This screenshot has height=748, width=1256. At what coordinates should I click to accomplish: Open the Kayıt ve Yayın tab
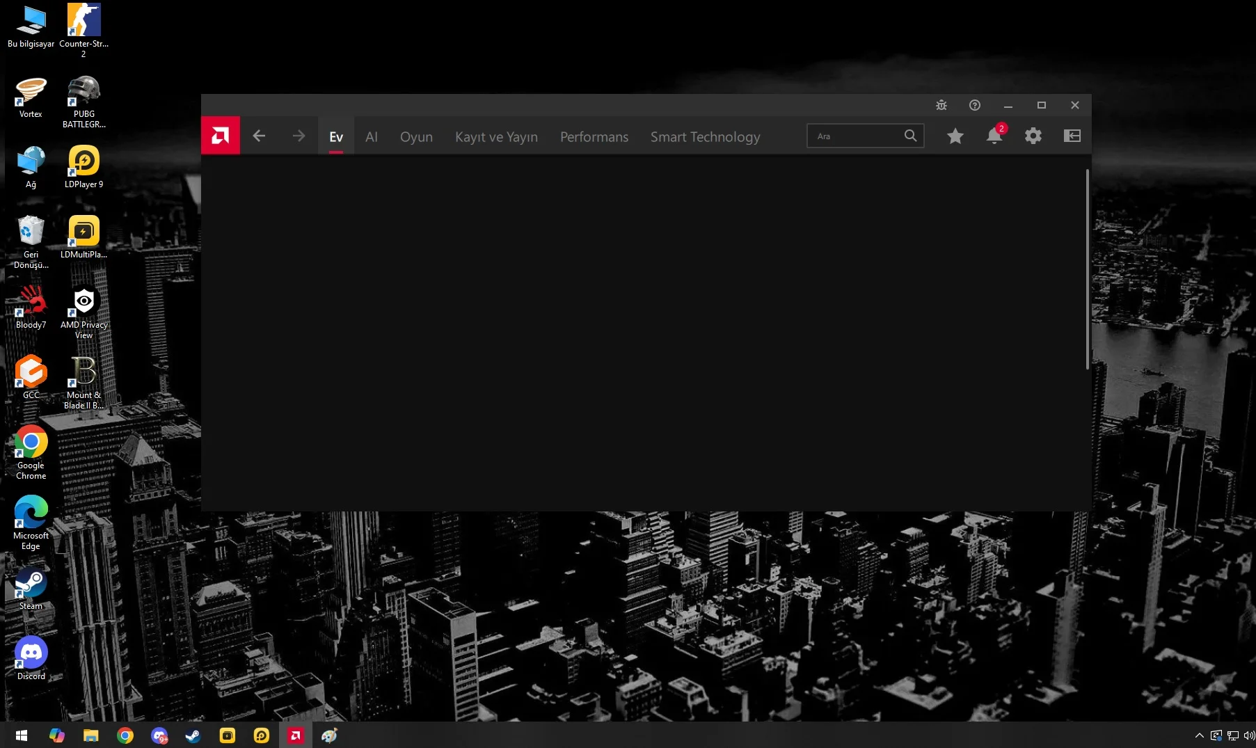point(496,136)
